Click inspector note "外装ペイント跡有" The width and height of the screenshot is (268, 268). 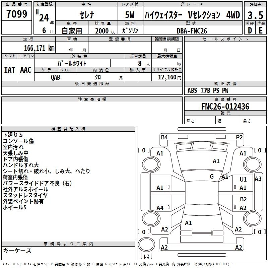click(x=23, y=201)
